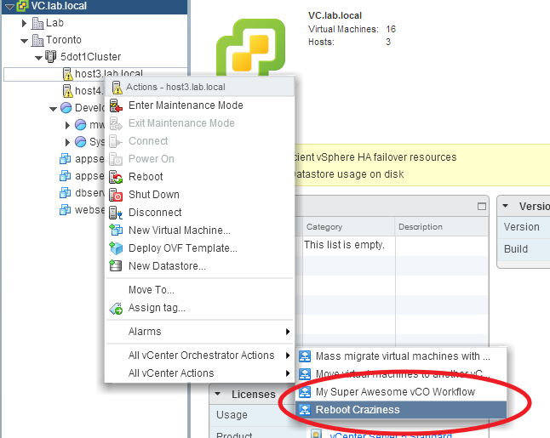Screen dimensions: 550x438
Task: Click the Virtual Machines count 16
Action: (391, 29)
